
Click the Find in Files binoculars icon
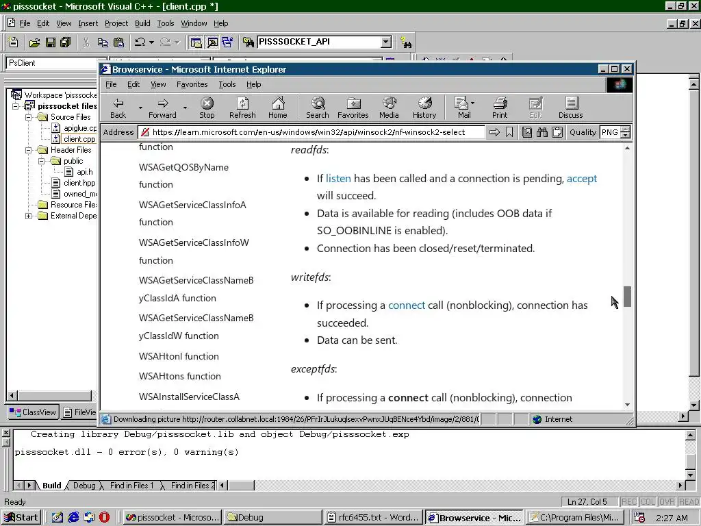(x=248, y=42)
